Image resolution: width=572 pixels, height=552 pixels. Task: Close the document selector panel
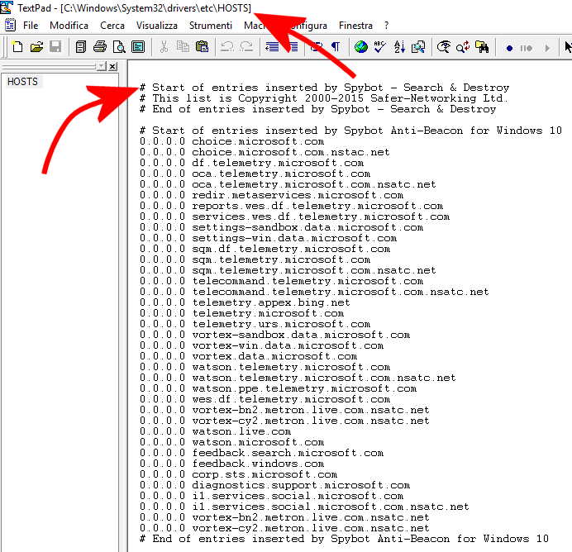112,66
